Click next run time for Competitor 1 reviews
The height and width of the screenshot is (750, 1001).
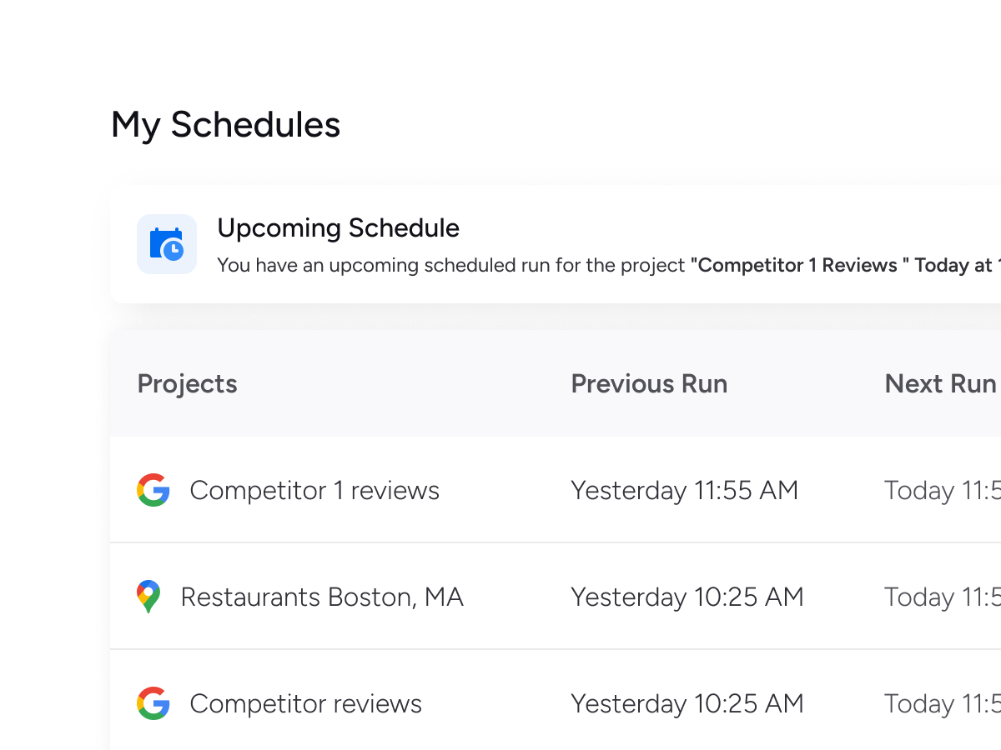click(x=942, y=490)
